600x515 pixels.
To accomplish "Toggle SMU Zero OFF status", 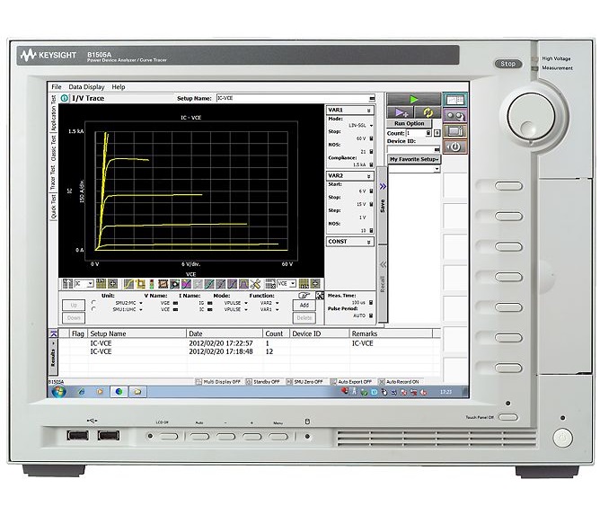I will pos(305,382).
